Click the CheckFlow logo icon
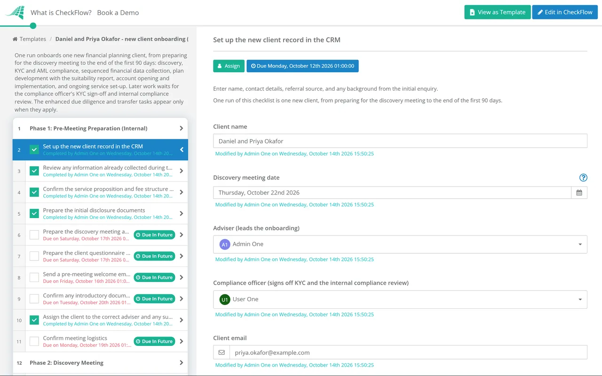This screenshot has width=602, height=376. click(x=15, y=13)
